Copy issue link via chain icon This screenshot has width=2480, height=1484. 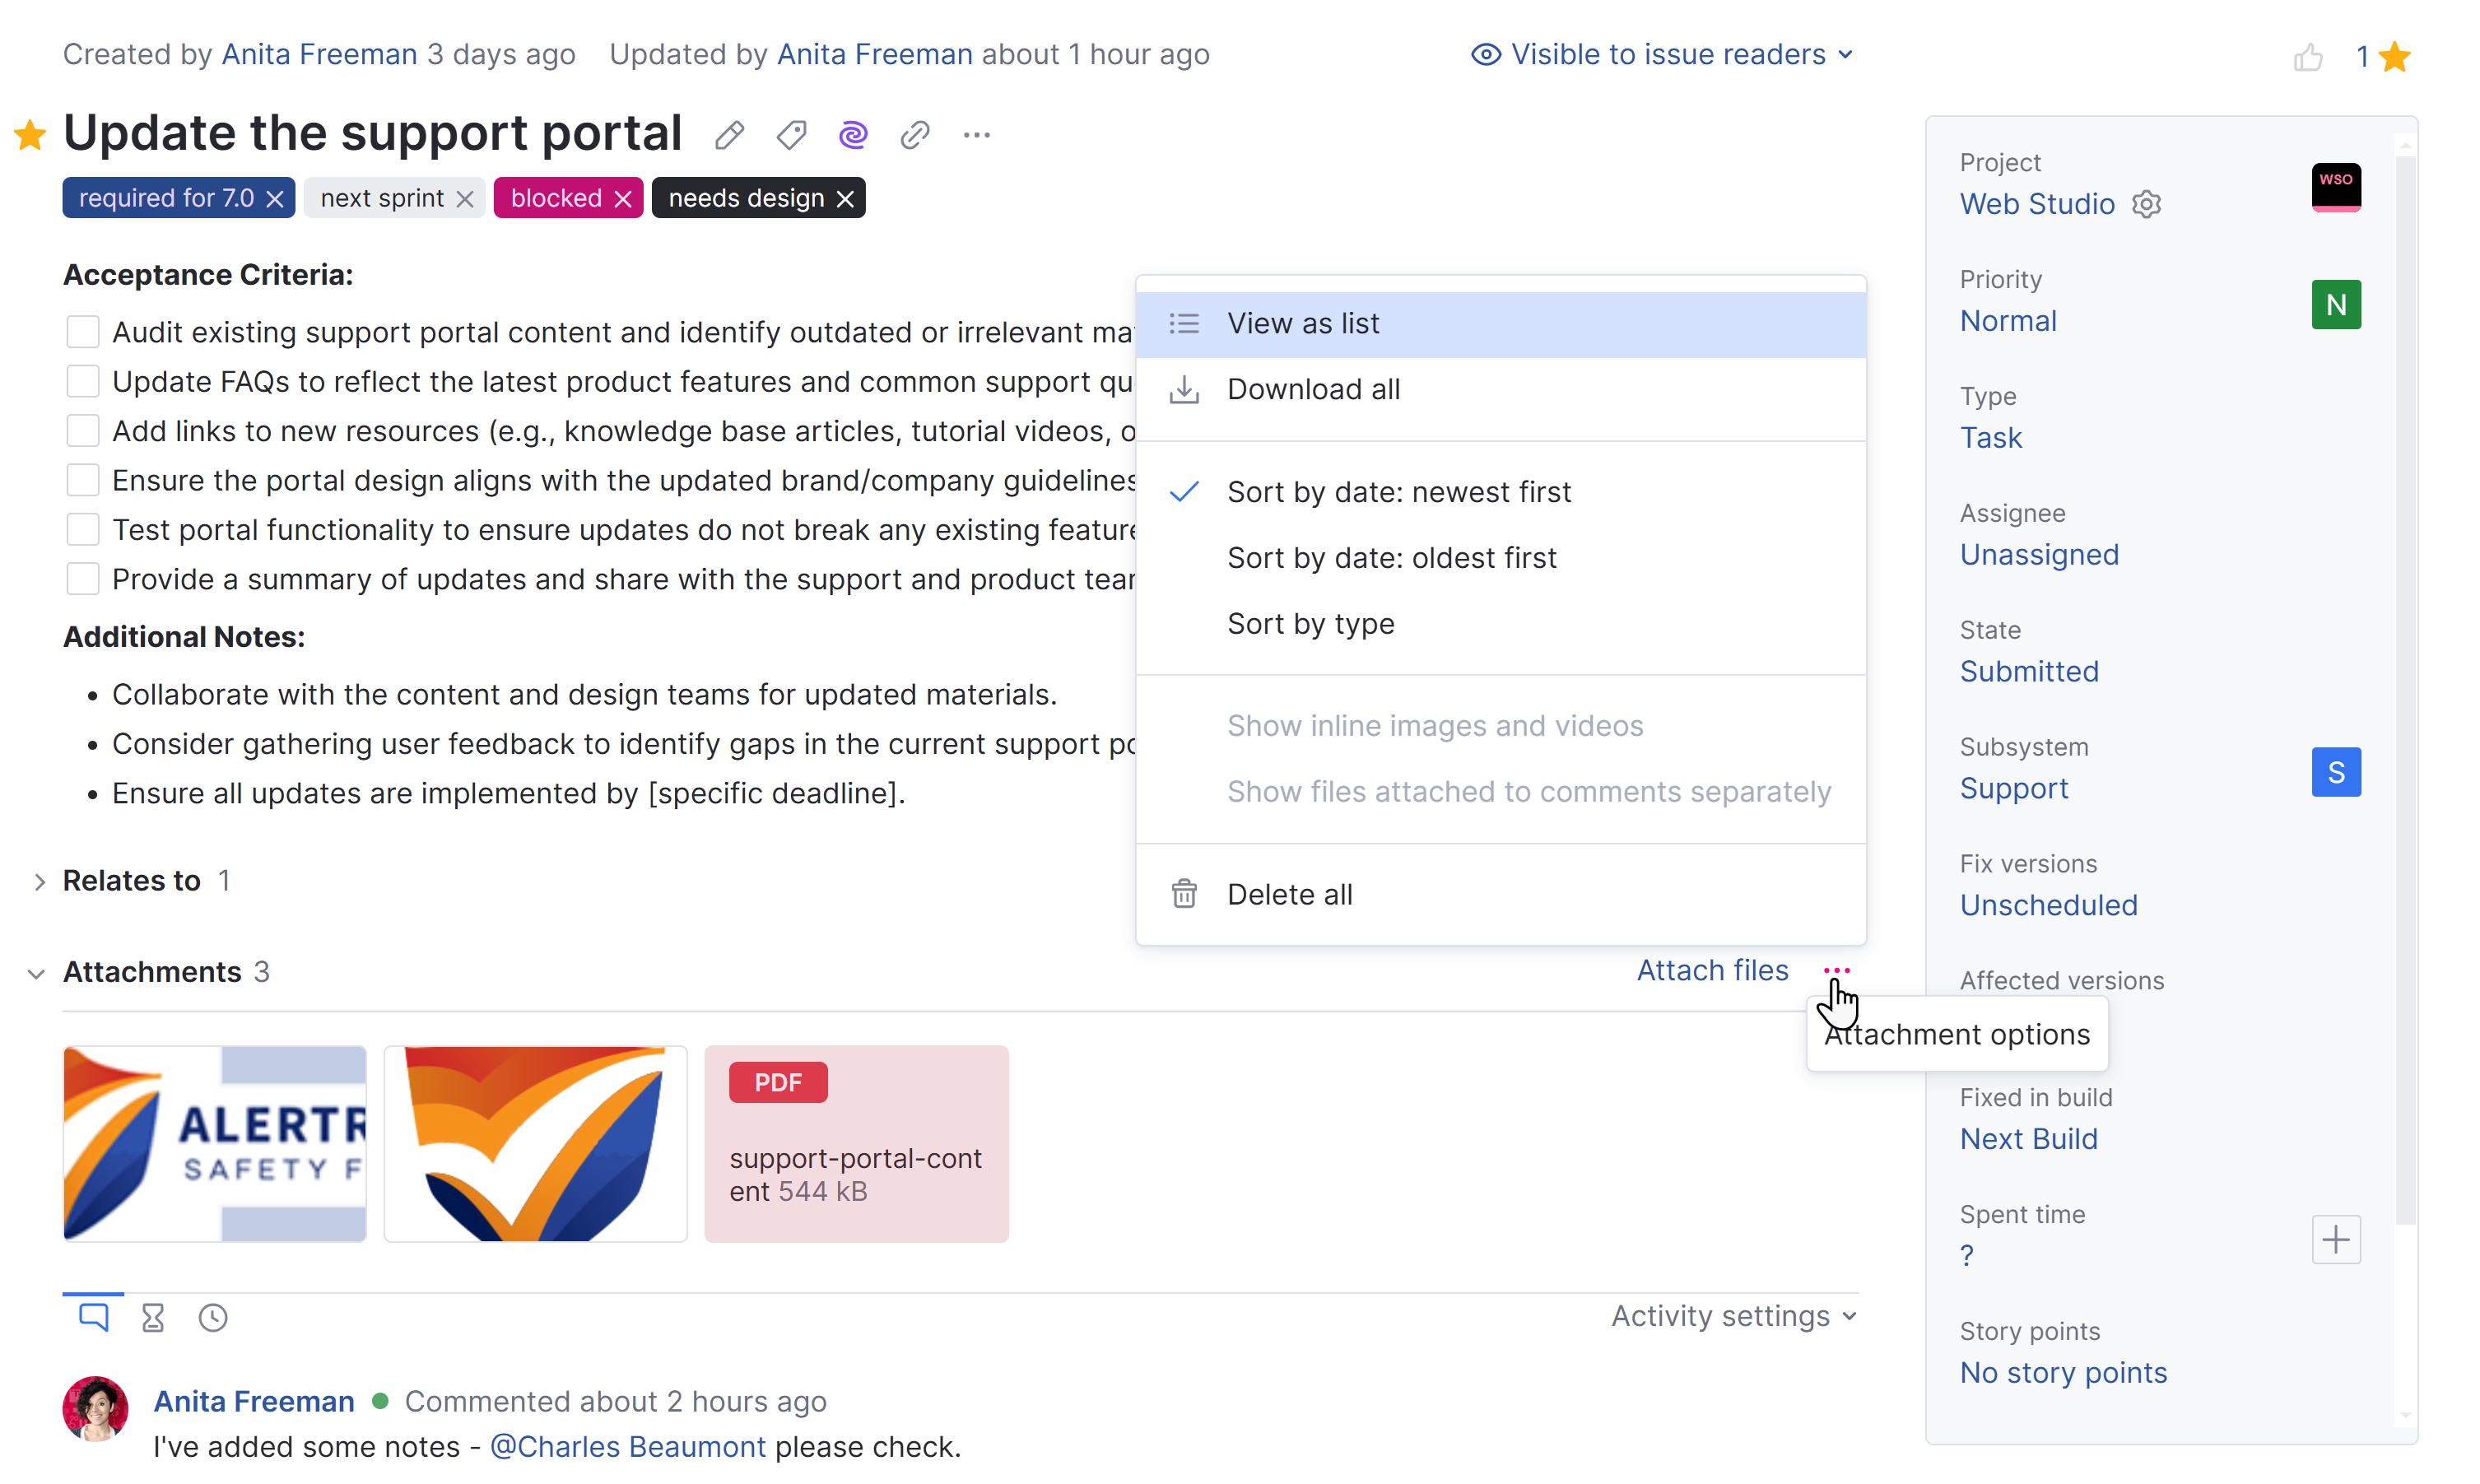(x=914, y=135)
